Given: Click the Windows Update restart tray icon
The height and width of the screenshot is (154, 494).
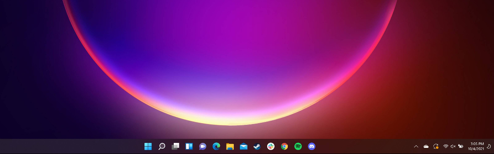Looking at the screenshot, I should [x=436, y=146].
